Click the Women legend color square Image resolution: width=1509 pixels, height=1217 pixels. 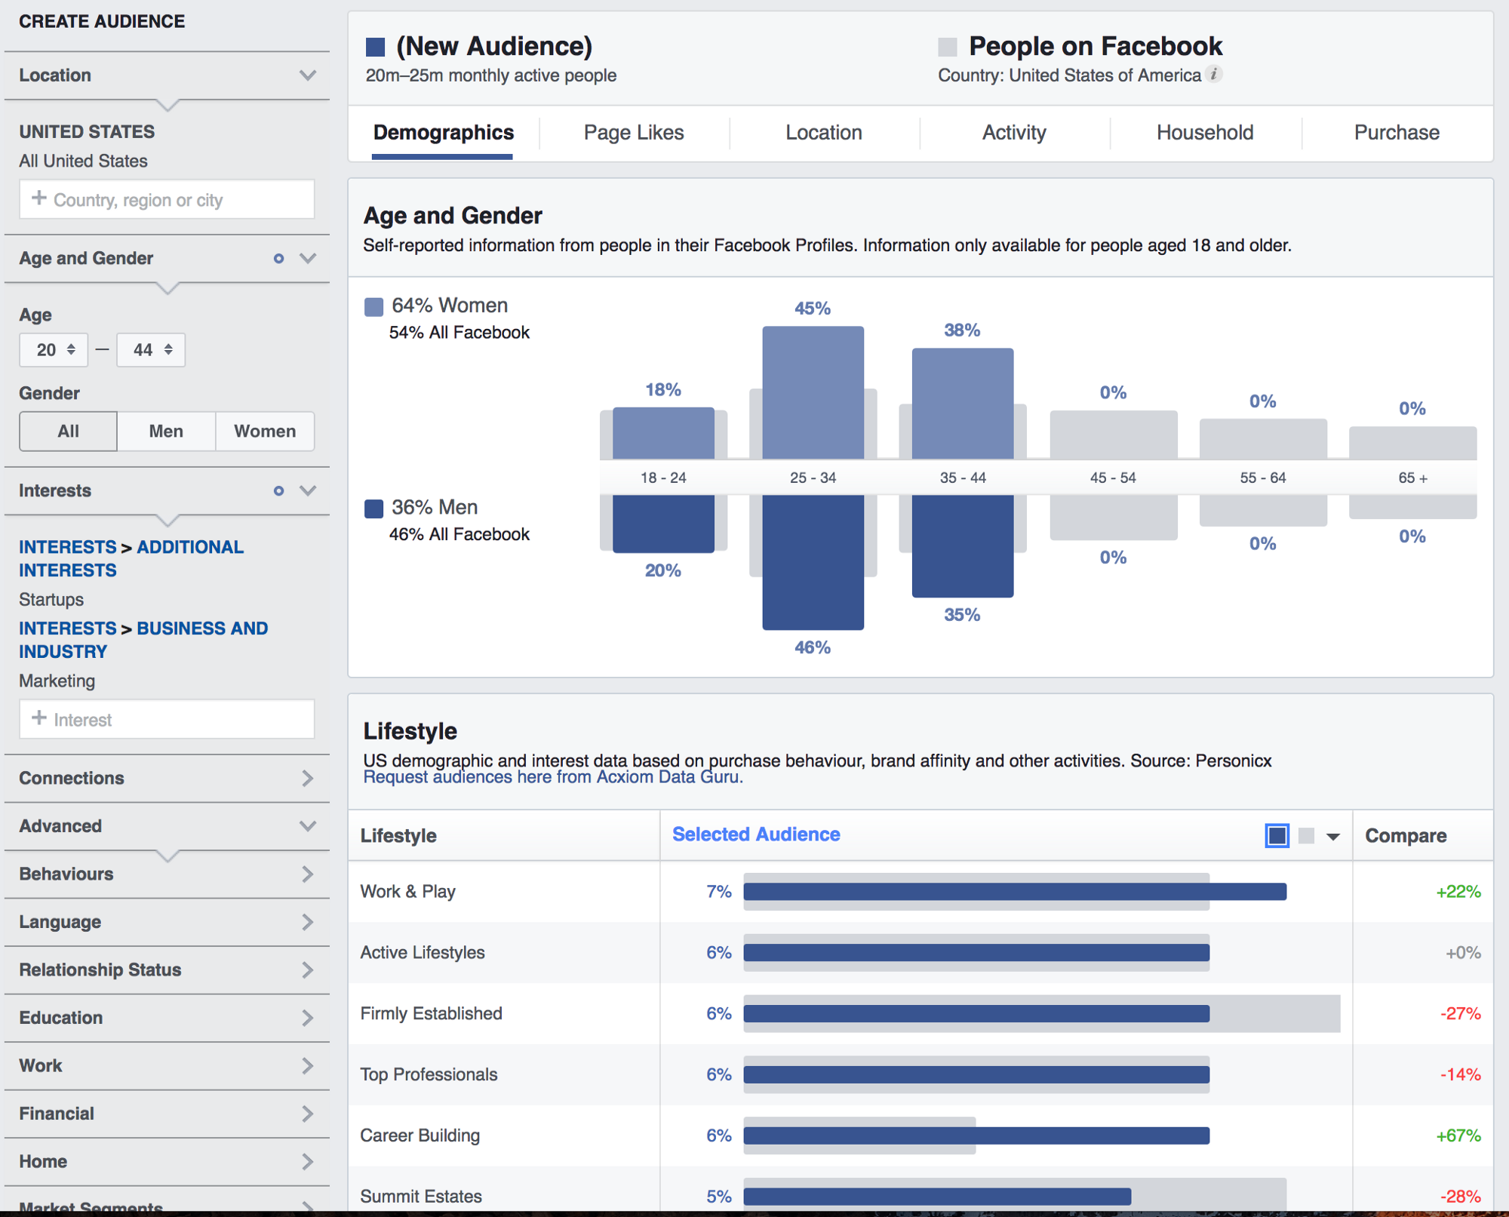click(x=373, y=306)
